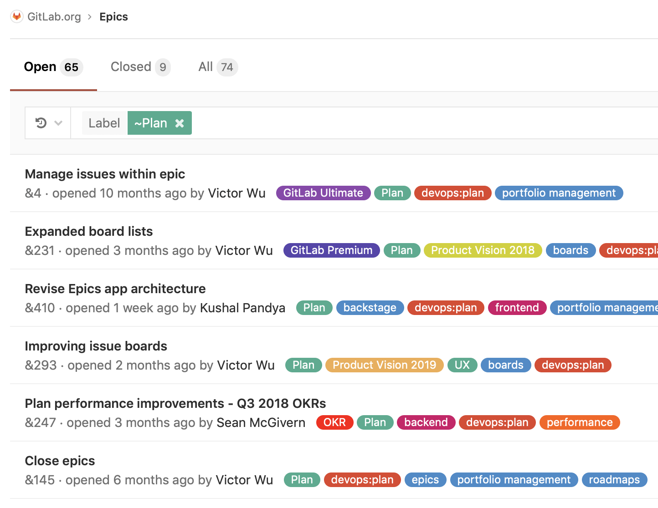Click the GitLab fox logo icon
Viewport: 658px width, 508px height.
click(x=17, y=17)
